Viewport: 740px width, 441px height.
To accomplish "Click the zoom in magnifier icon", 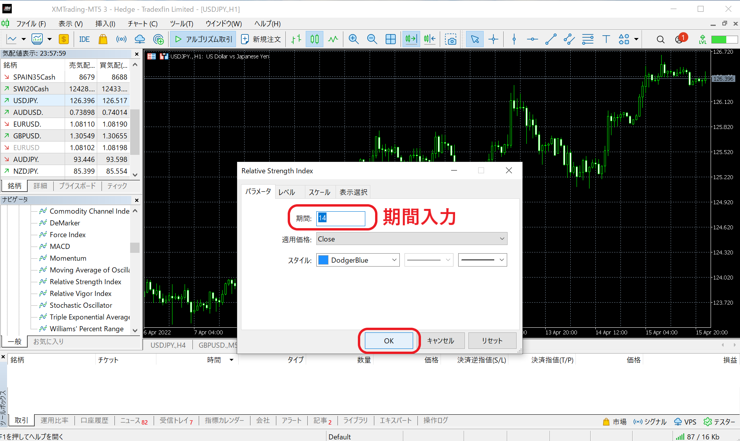I will click(354, 39).
